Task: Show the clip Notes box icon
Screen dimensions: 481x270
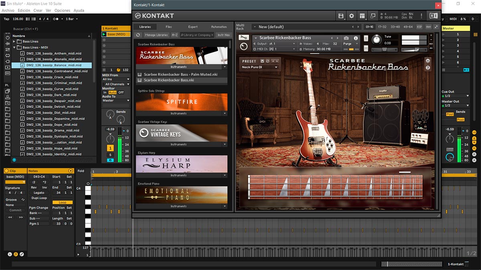Action: [x=16, y=254]
